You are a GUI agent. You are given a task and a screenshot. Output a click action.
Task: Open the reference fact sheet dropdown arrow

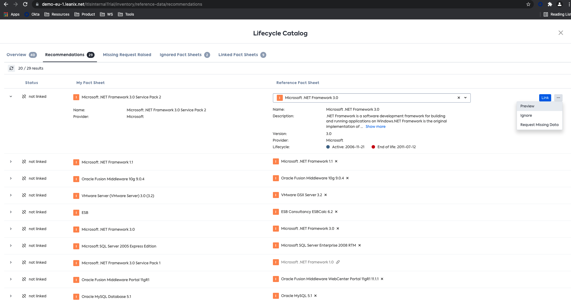(x=465, y=98)
